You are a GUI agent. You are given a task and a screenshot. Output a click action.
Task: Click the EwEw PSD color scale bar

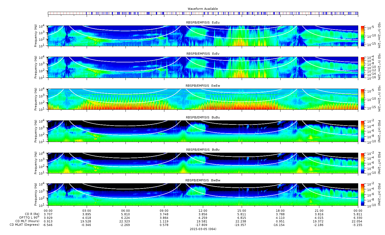(363, 99)
